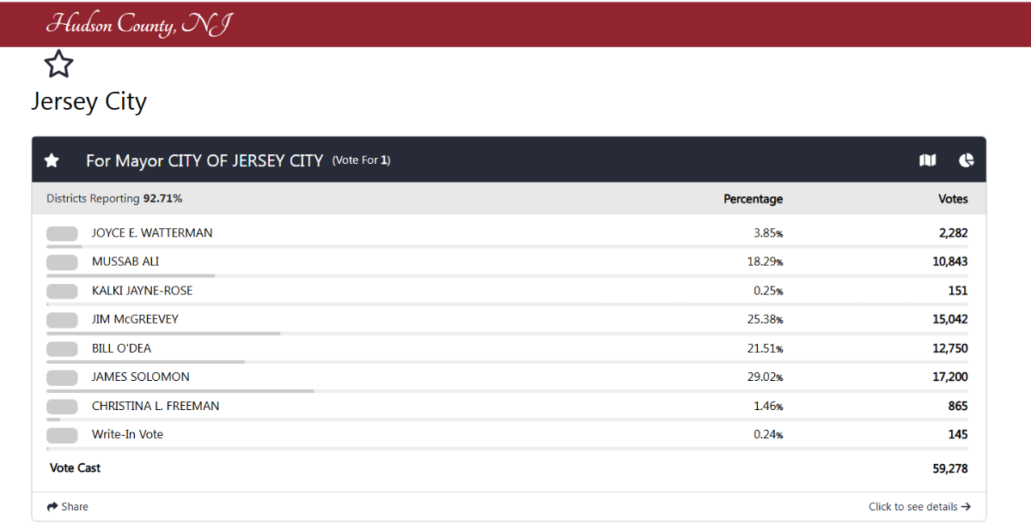Image resolution: width=1031 pixels, height=531 pixels.
Task: Click the filled star in Mayor contest header
Action: (52, 160)
